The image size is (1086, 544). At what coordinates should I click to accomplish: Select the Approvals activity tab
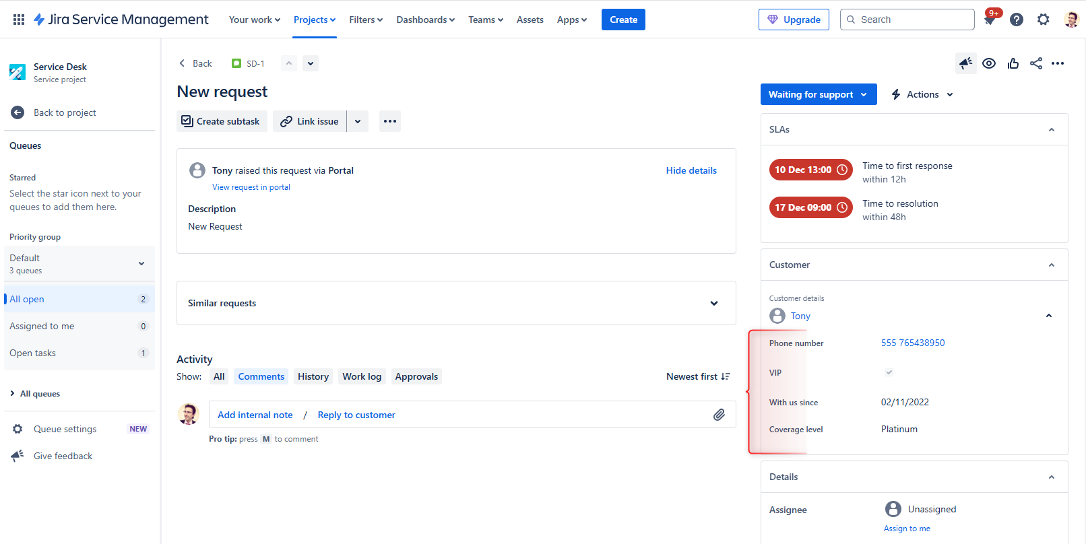[416, 376]
